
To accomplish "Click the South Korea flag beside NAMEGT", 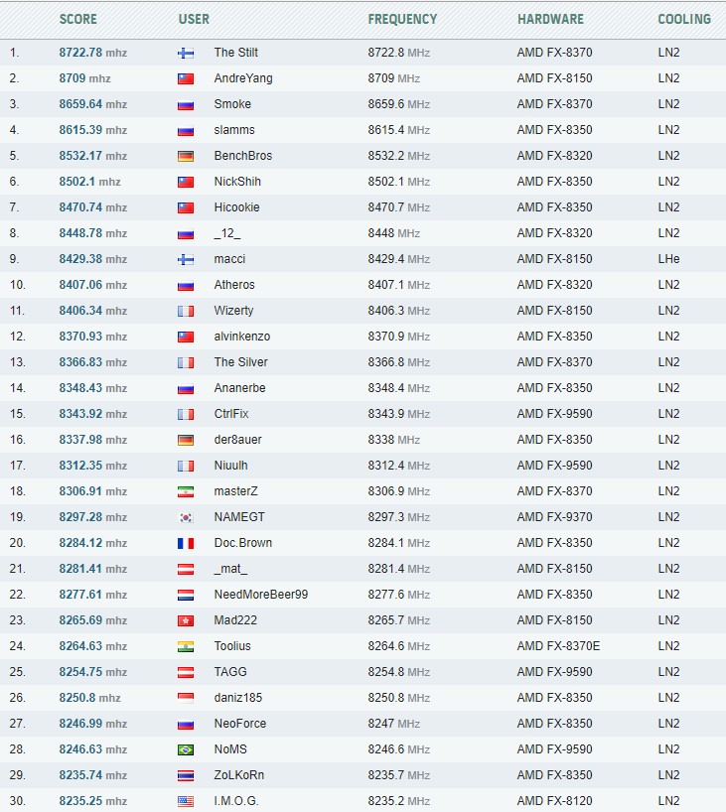I will tap(186, 517).
